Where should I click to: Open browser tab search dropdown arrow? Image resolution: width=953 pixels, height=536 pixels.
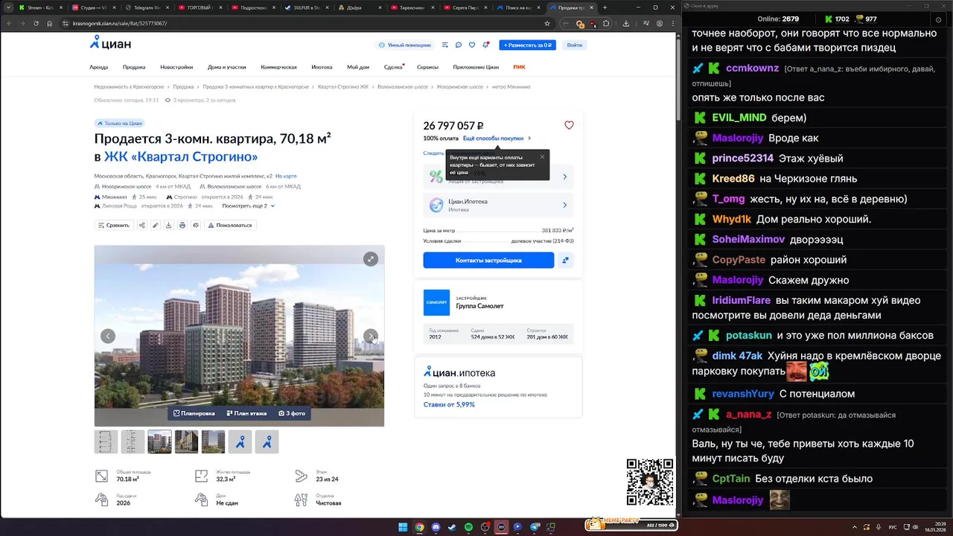click(x=9, y=7)
